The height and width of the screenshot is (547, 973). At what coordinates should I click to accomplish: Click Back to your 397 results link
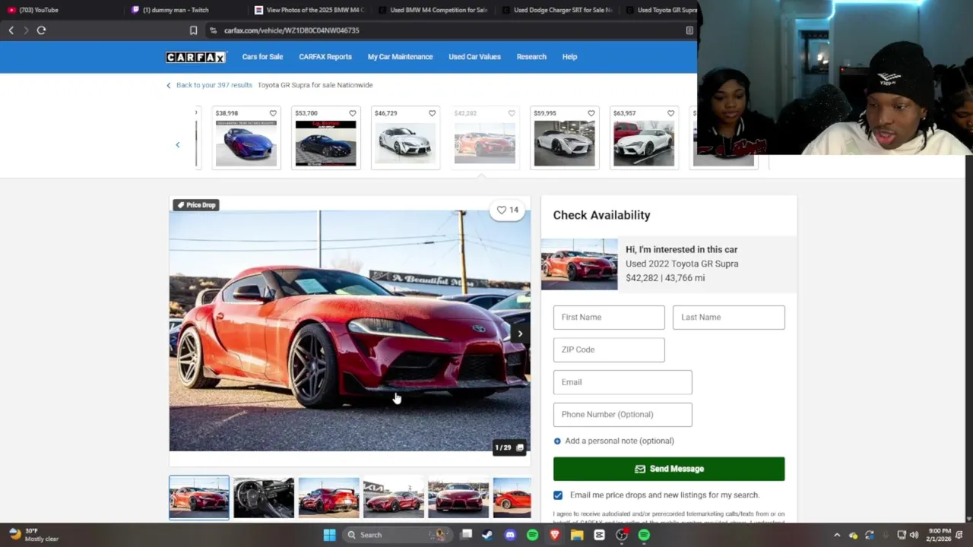click(210, 85)
